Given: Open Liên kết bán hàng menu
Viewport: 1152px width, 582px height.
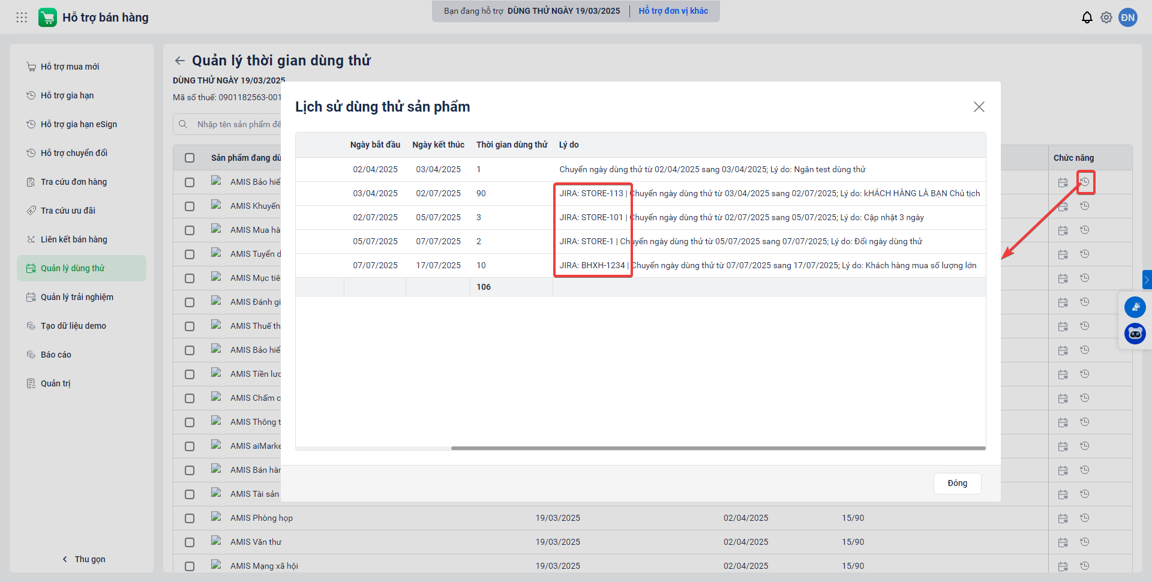Looking at the screenshot, I should [x=82, y=239].
